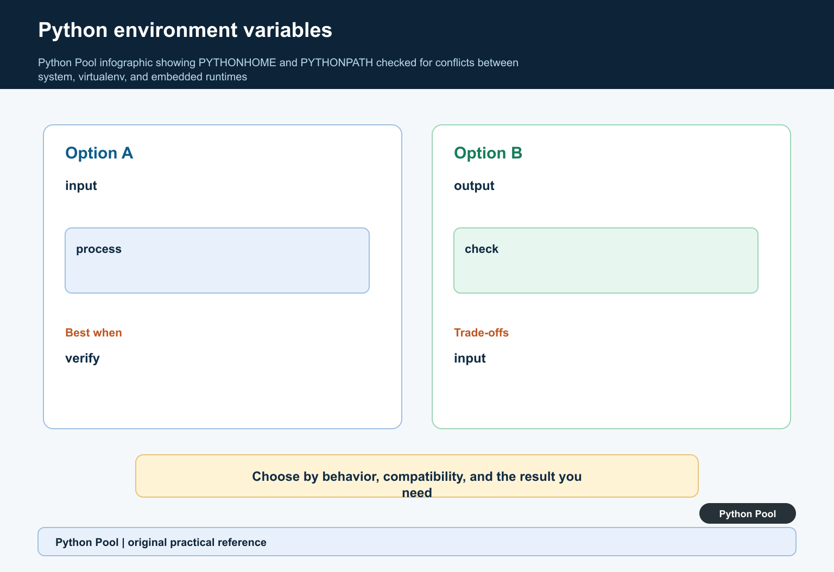
Task: Click the dark Python Pool badge
Action: click(x=748, y=513)
